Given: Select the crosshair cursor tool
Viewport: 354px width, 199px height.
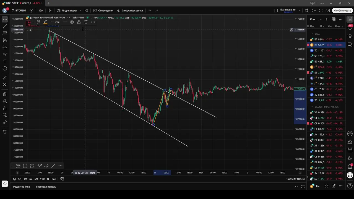Looking at the screenshot, I should (5, 19).
